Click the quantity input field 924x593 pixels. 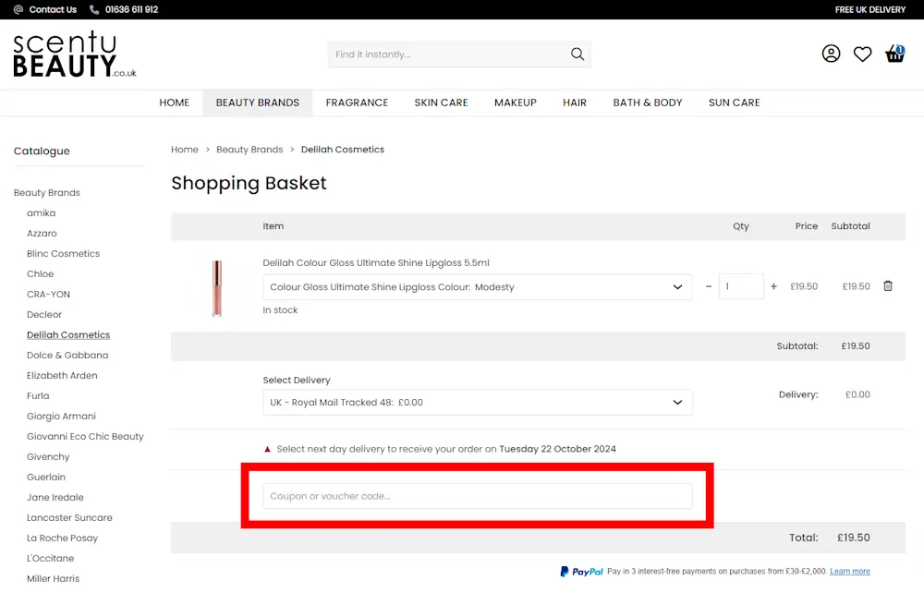click(741, 286)
